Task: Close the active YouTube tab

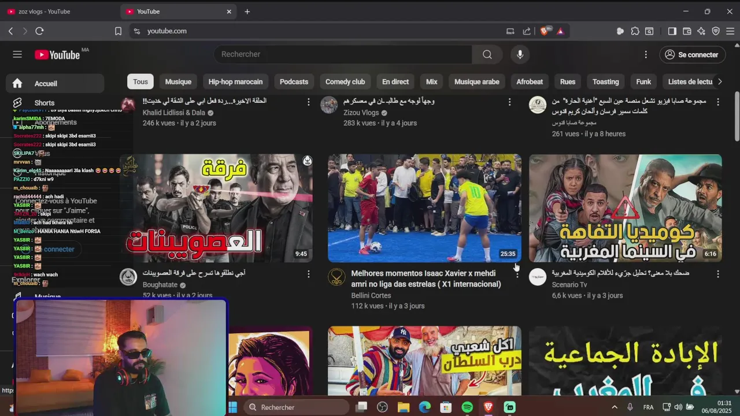Action: 229,12
